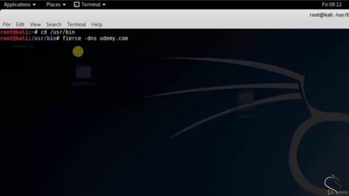Open the File menu
The height and width of the screenshot is (196, 349).
pyautogui.click(x=7, y=24)
